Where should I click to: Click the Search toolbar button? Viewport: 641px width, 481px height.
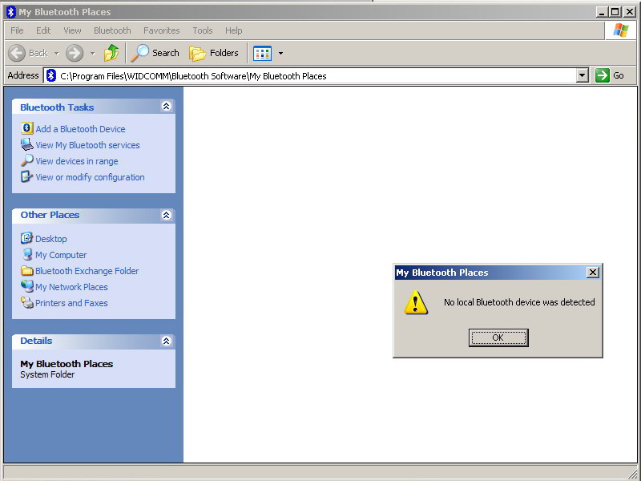point(155,53)
